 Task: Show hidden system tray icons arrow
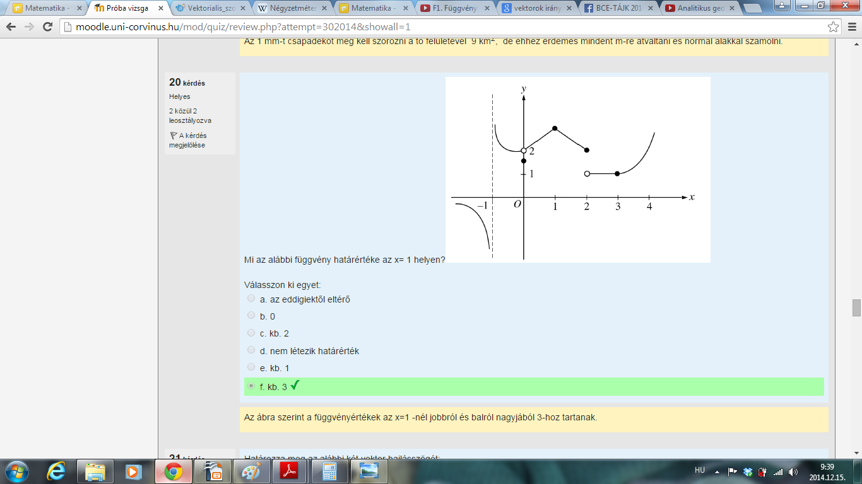pos(717,471)
